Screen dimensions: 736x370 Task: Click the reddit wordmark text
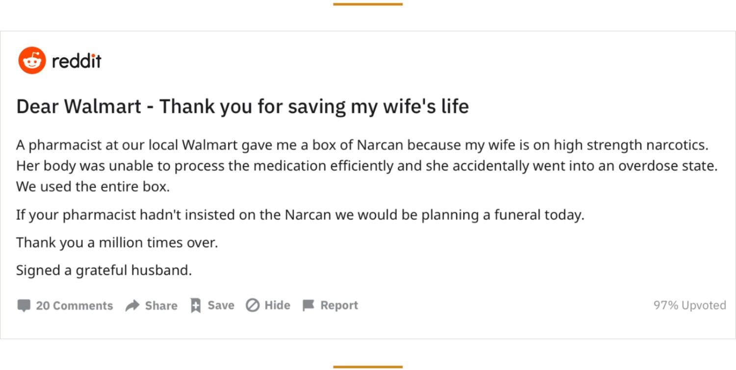click(x=77, y=61)
